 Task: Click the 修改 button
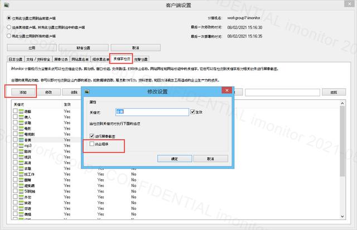(49, 92)
